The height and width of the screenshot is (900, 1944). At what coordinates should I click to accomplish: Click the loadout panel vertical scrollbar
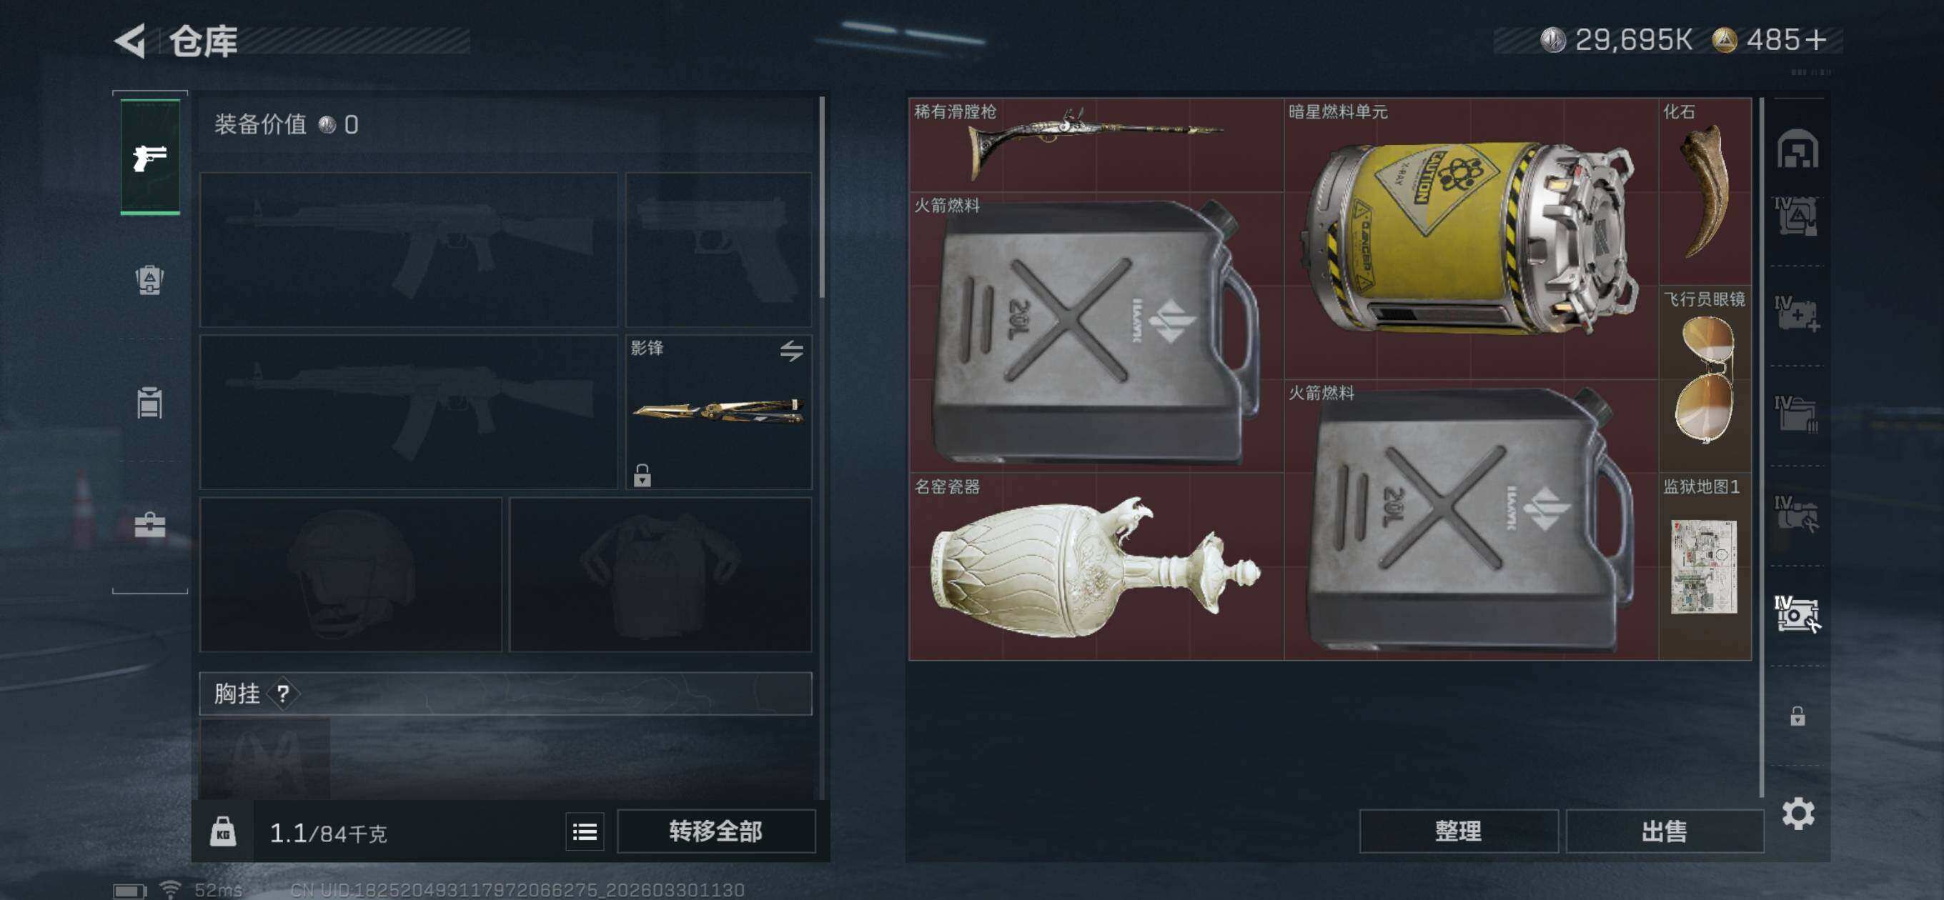pyautogui.click(x=822, y=197)
